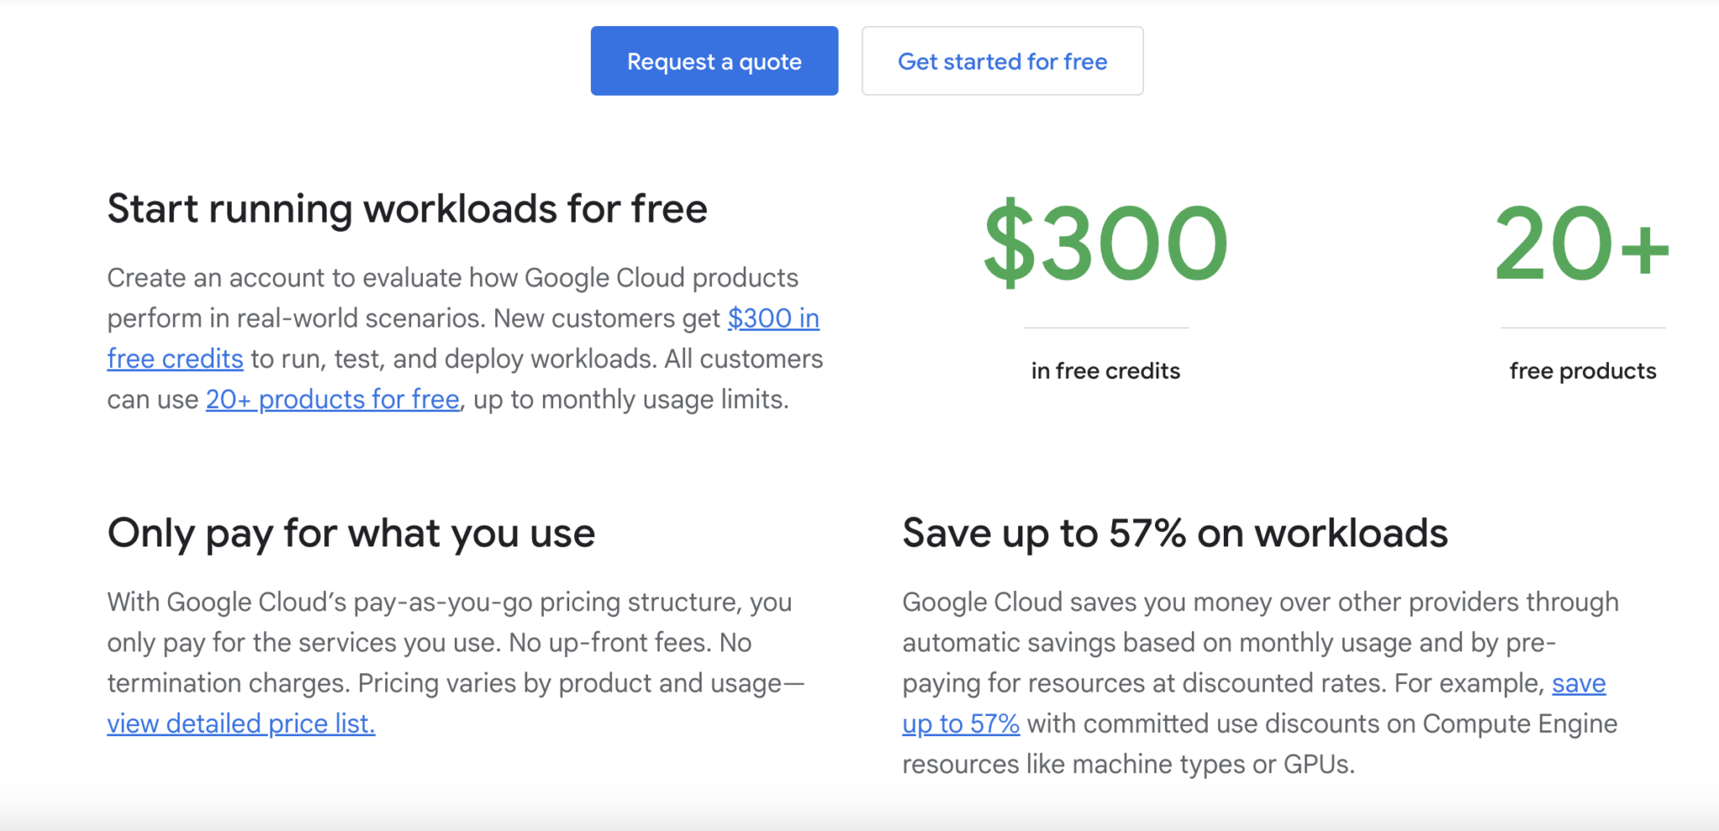The height and width of the screenshot is (831, 1719).
Task: Click the Get started for free button
Action: point(1002,60)
